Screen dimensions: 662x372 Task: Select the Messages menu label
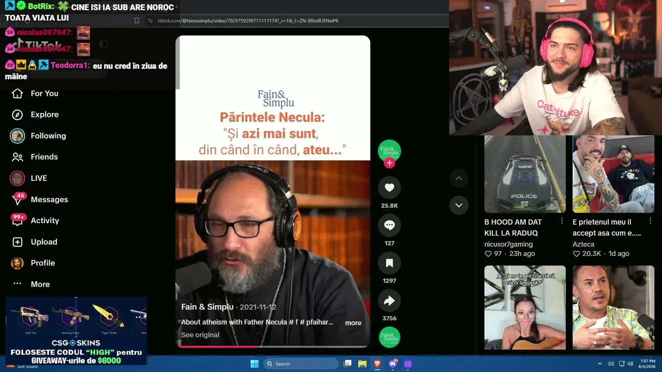click(49, 199)
